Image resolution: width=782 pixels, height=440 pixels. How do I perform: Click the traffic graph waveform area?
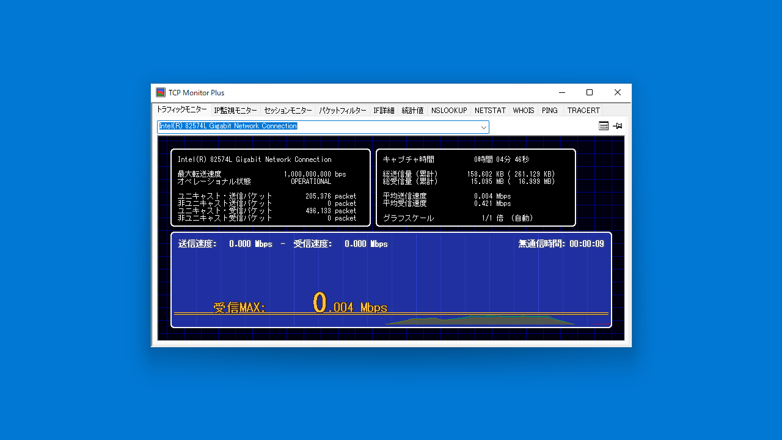click(x=480, y=320)
